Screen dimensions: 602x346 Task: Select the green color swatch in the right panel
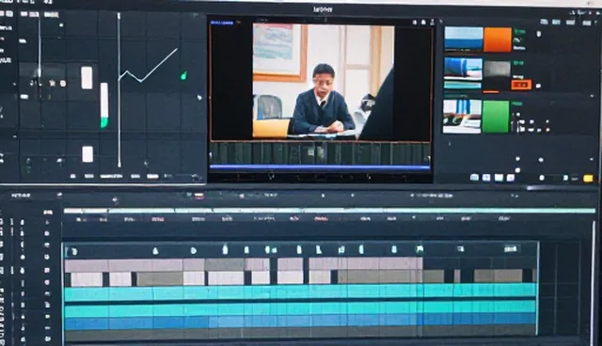[x=496, y=117]
